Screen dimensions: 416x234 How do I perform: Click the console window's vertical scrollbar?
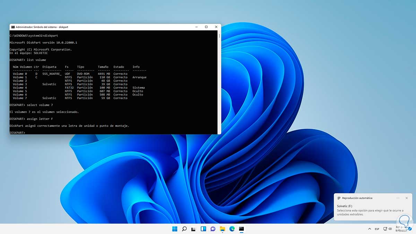(219, 83)
